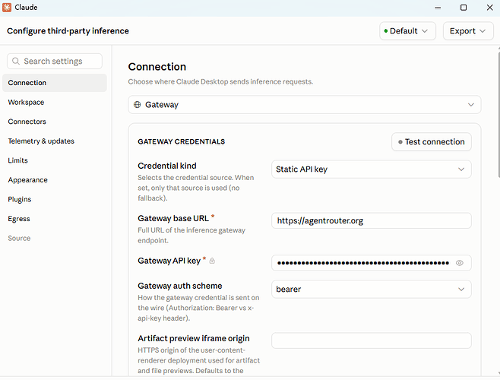Click the masked Gateway API key field

(x=371, y=263)
